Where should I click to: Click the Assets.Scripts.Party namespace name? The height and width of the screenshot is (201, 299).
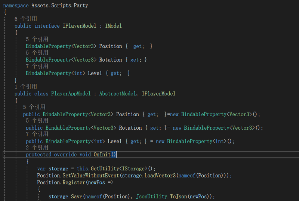[60, 6]
